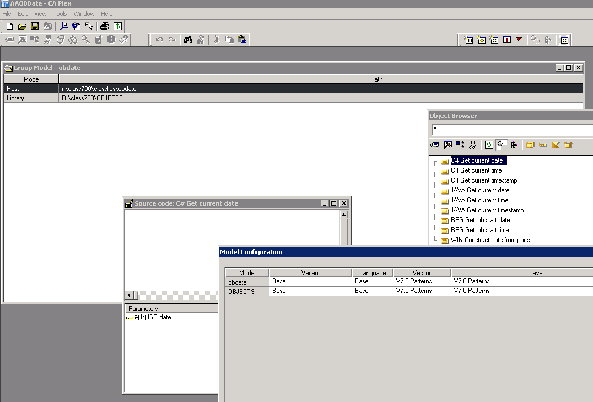Select 'JAVA Get current date' tree item
Image resolution: width=593 pixels, height=402 pixels.
click(480, 190)
